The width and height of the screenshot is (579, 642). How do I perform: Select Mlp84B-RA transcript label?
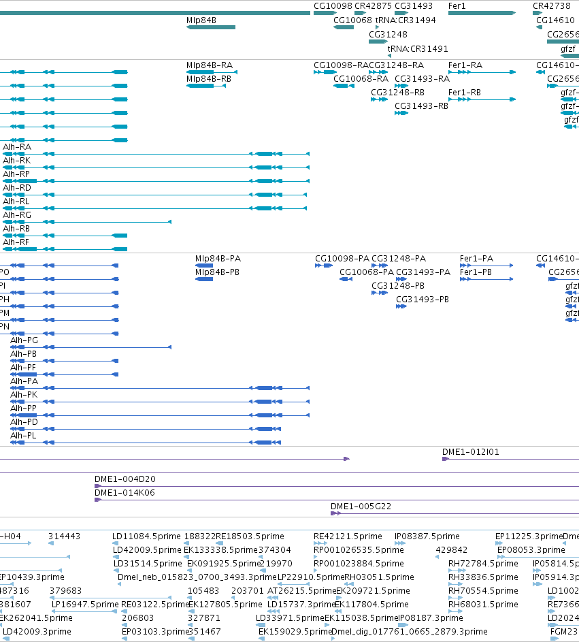[x=209, y=65]
